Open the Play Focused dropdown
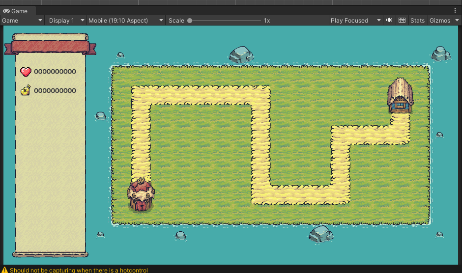This screenshot has height=273, width=462. tap(356, 21)
